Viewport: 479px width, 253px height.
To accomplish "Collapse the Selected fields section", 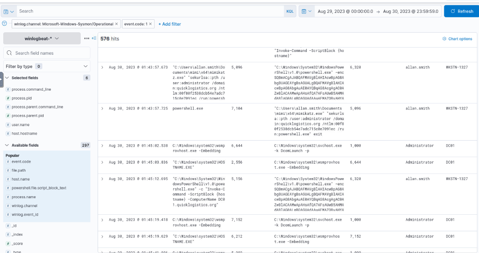I will [7, 78].
